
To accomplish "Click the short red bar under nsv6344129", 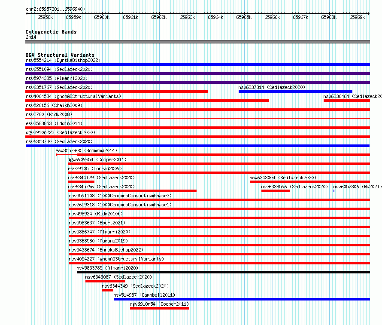I will (81, 182).
